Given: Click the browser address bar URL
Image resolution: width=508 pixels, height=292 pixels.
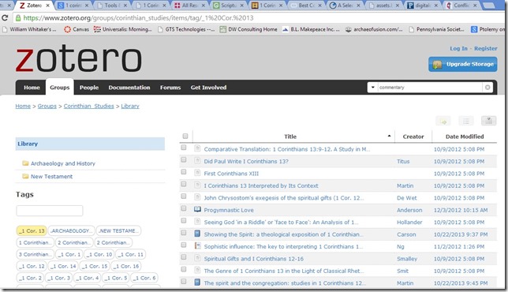Looking at the screenshot, I should (x=139, y=18).
